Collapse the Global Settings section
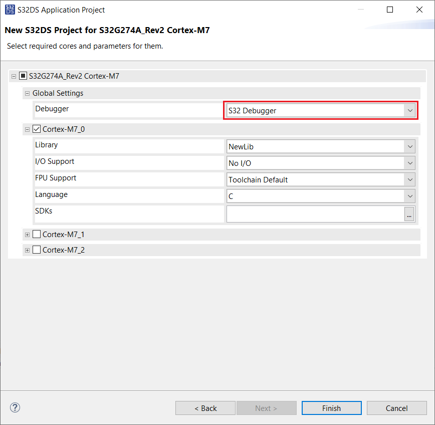Image resolution: width=435 pixels, height=425 pixels. point(28,93)
